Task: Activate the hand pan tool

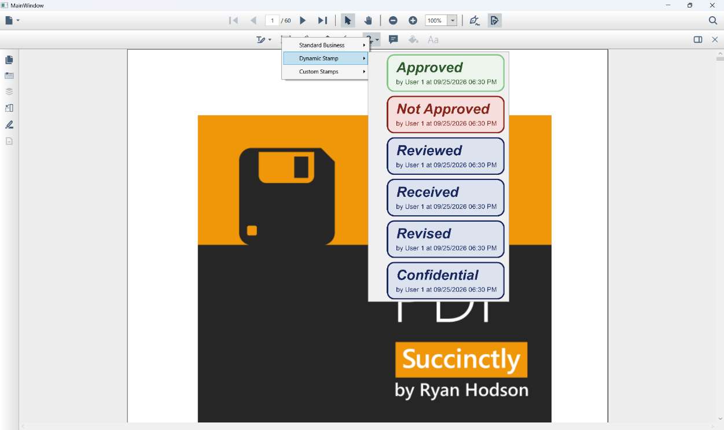Action: tap(368, 20)
